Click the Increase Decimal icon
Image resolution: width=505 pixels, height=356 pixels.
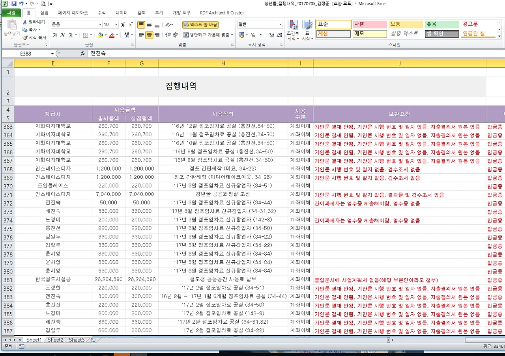point(271,35)
